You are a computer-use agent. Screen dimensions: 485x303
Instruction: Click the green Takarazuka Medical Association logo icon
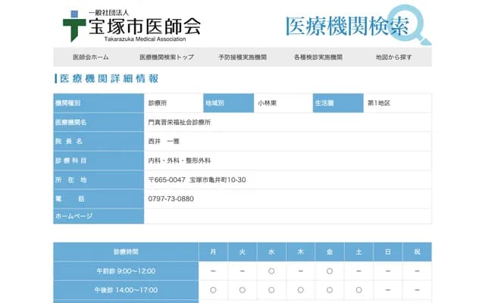(74, 25)
